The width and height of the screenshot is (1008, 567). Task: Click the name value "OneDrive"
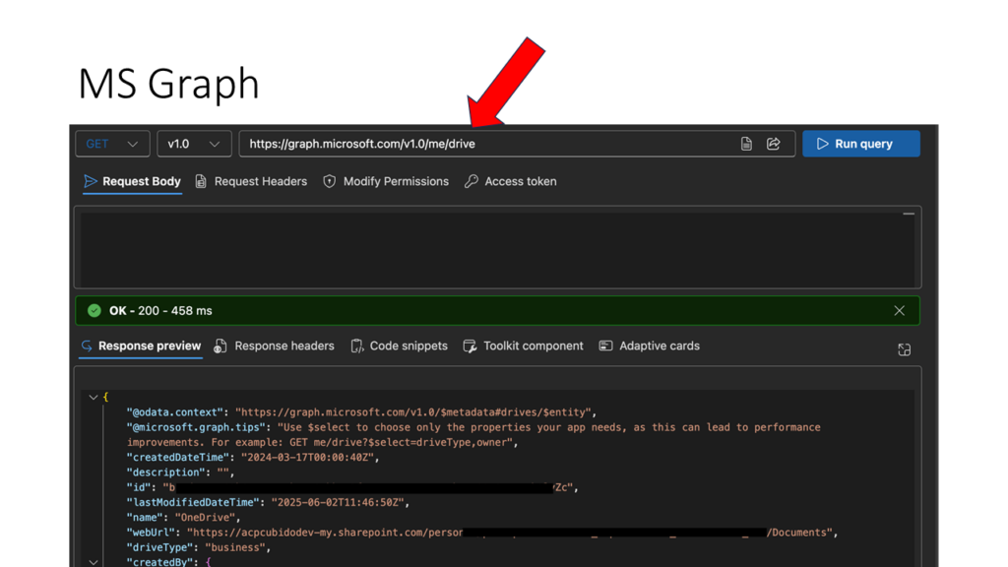pos(205,518)
